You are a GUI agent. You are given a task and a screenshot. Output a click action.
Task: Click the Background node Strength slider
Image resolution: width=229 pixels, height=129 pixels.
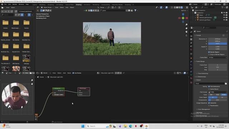click(58, 95)
